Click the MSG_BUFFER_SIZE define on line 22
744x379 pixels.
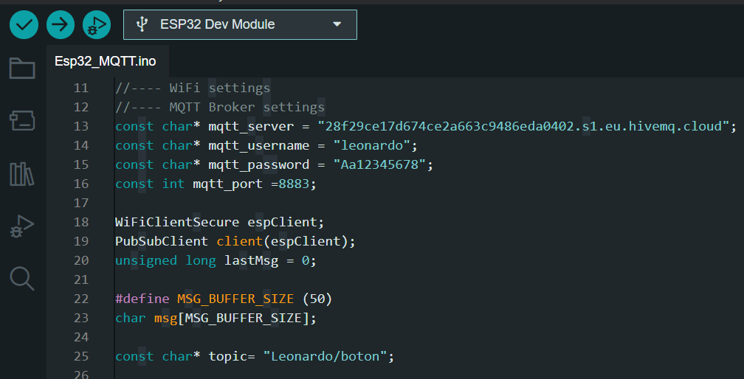pos(235,299)
